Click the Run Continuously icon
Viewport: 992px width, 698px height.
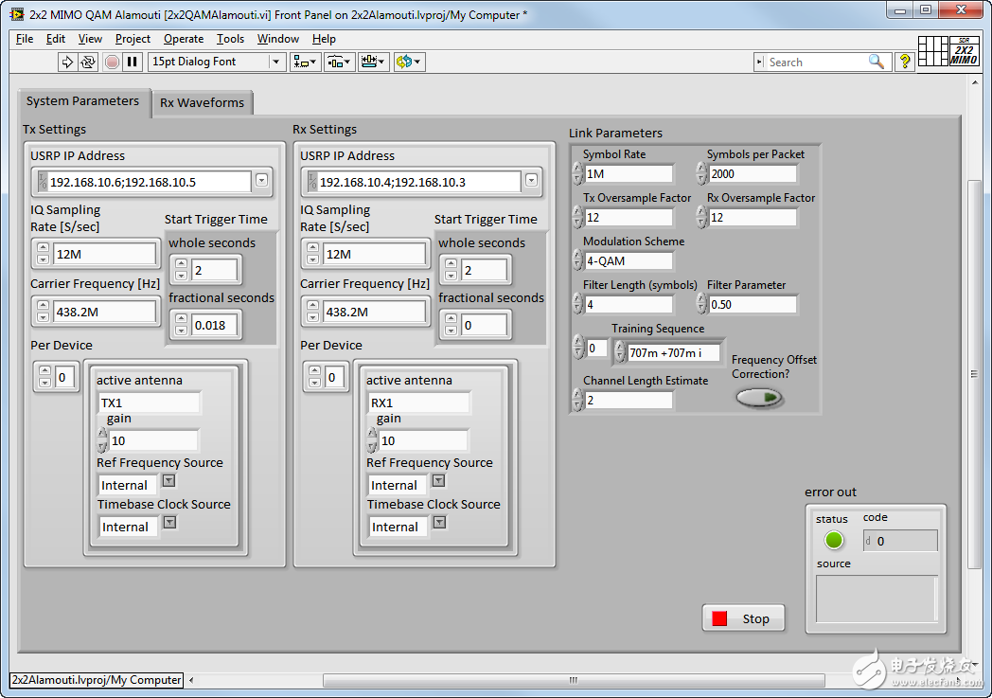(x=88, y=62)
